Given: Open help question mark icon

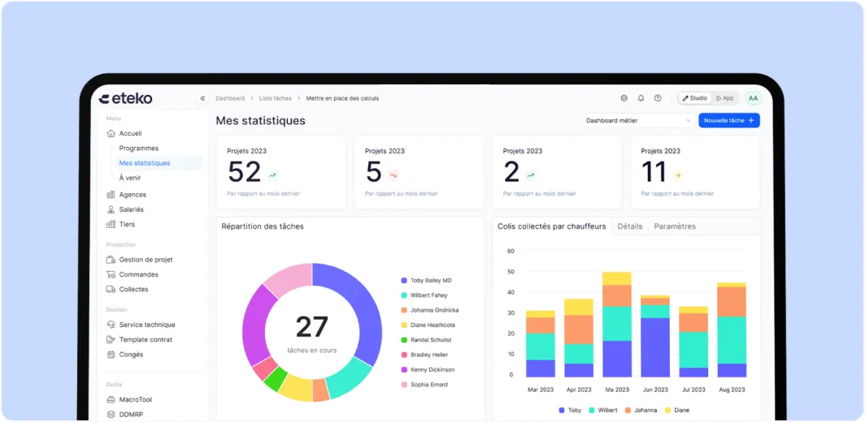Looking at the screenshot, I should point(658,98).
